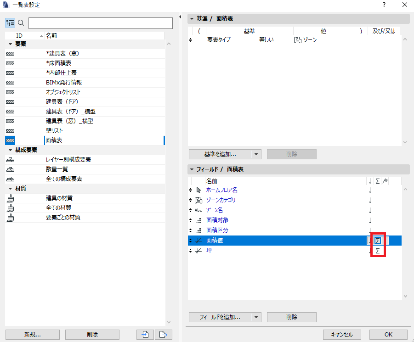Click the 新規... button
Screen dimensions: 414x342
33,334
